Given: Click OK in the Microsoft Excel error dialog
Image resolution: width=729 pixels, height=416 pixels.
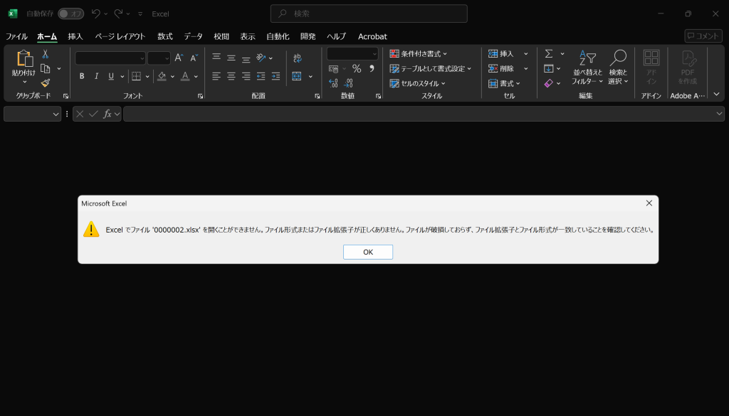Looking at the screenshot, I should click(x=368, y=252).
